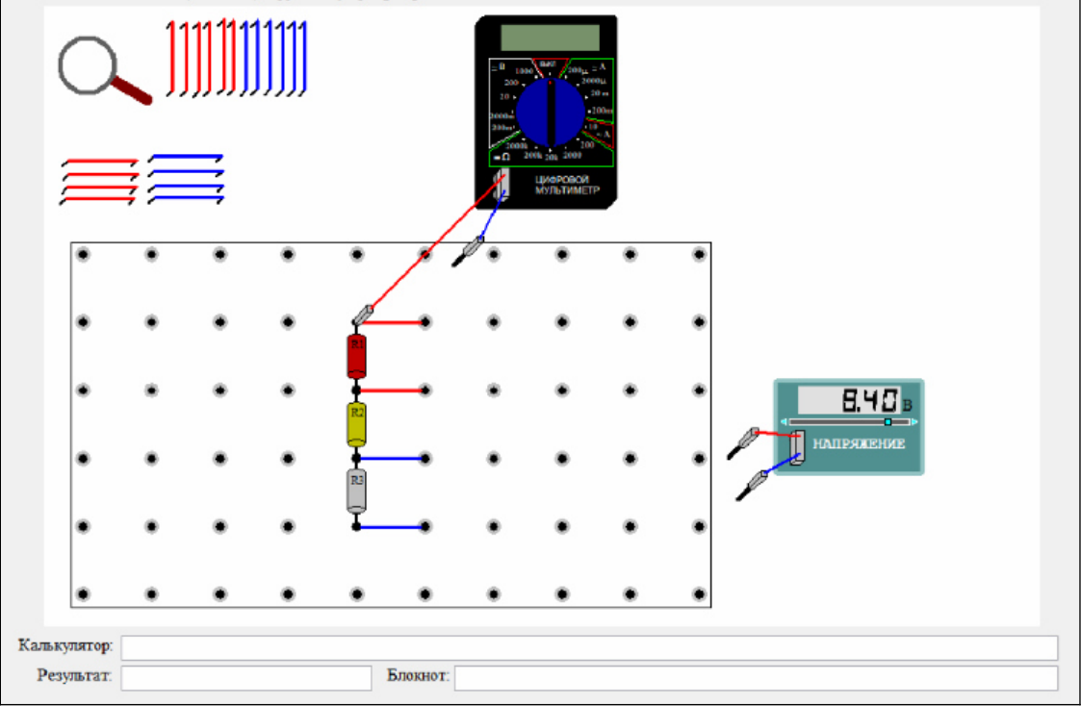Select resistor R1 on the breadboard
This screenshot has width=1081, height=706.
(356, 356)
